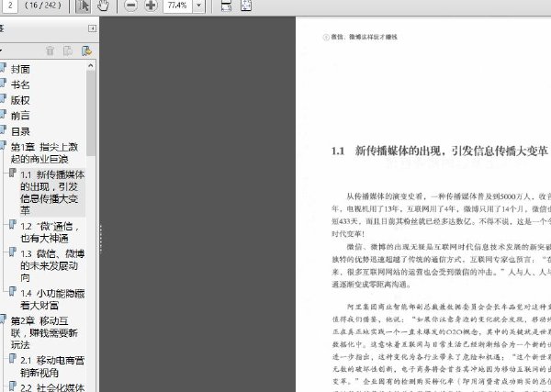Image resolution: width=551 pixels, height=392 pixels.
Task: Click the panel splitter grip handle
Action: point(101,239)
